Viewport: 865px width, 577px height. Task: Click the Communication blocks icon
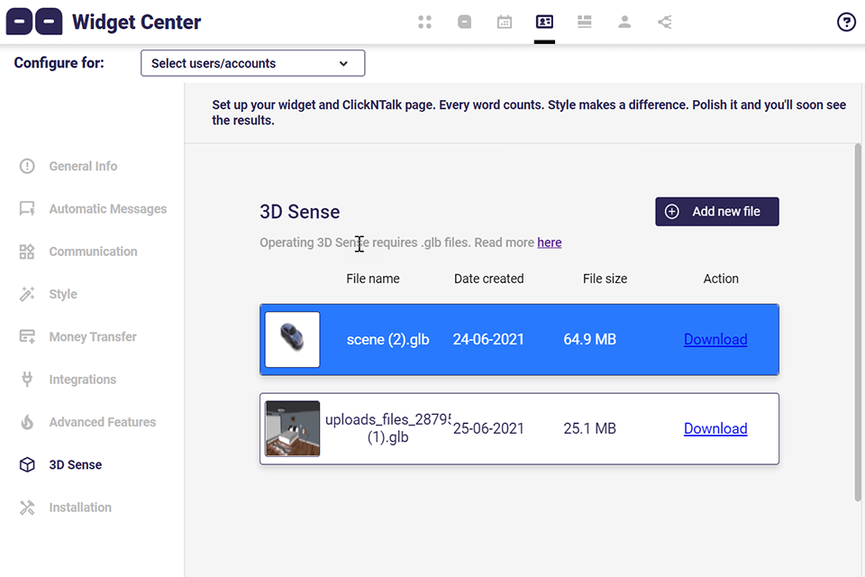pyautogui.click(x=27, y=252)
